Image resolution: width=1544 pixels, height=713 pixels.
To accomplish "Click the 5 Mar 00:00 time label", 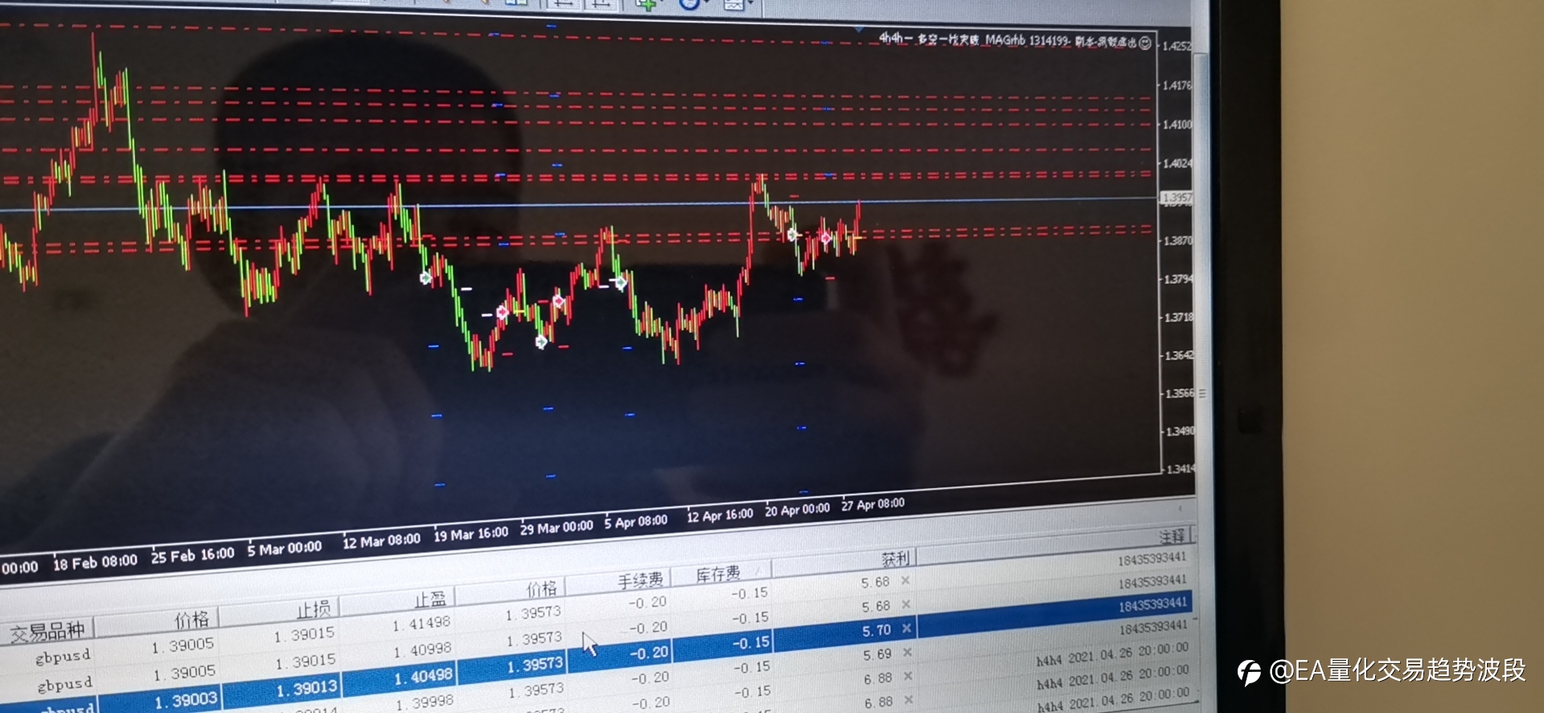I will 284,549.
